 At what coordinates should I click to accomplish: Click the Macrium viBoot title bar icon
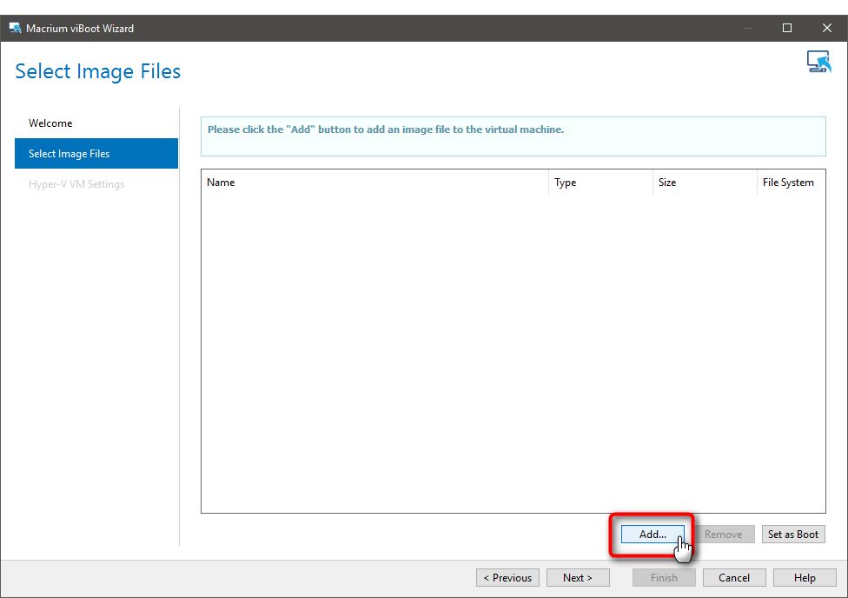(15, 28)
